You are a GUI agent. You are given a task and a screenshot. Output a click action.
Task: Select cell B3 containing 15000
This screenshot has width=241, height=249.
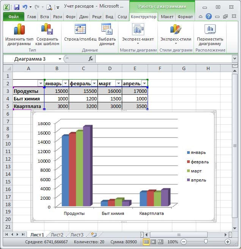coord(57,91)
